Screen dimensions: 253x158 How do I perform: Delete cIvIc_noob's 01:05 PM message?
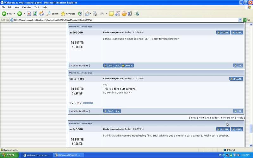236,79
